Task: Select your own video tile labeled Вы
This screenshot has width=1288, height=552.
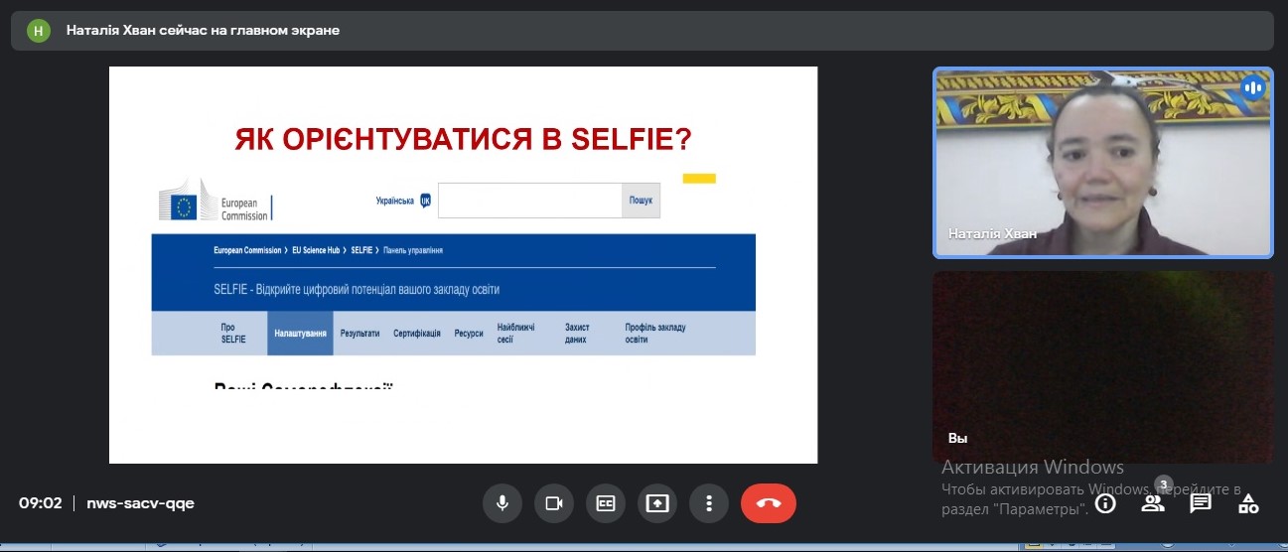Action: [x=1102, y=367]
